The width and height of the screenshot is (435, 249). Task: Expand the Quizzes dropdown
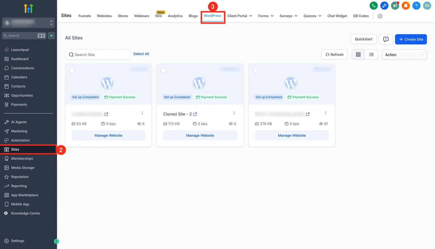coord(312,16)
